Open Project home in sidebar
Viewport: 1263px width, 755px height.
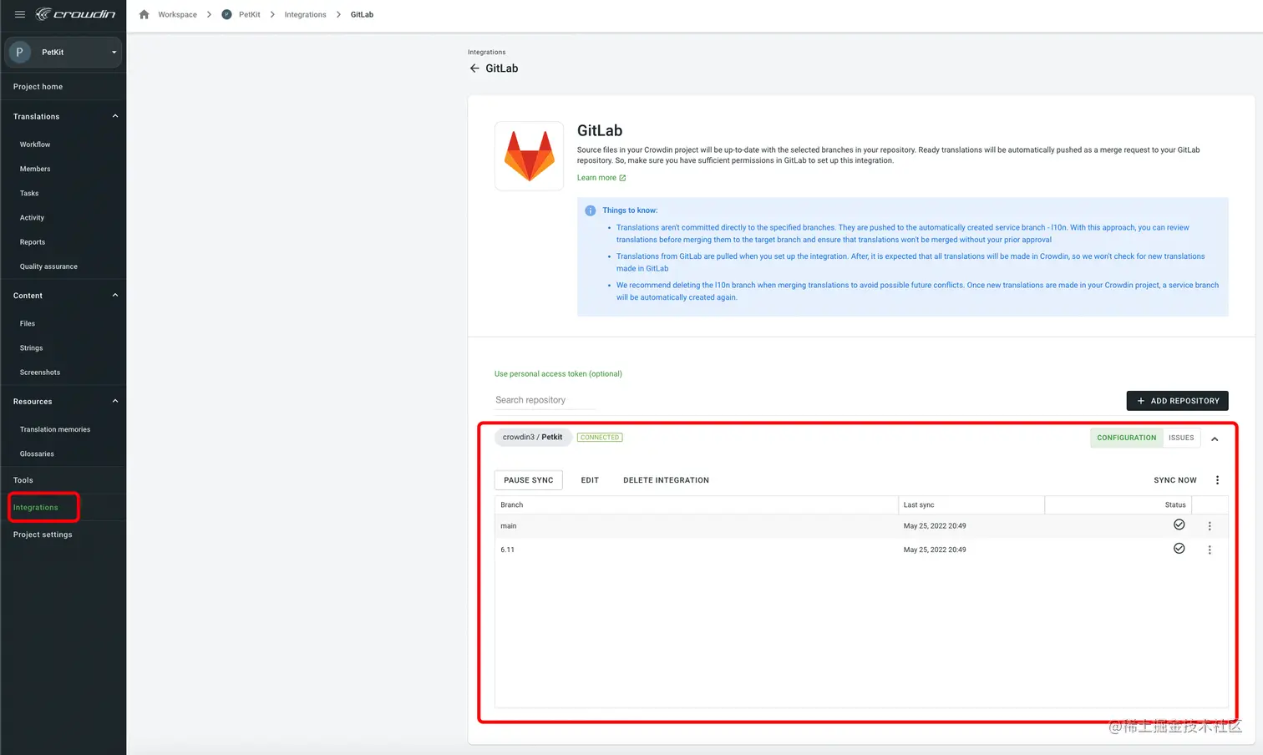38,87
